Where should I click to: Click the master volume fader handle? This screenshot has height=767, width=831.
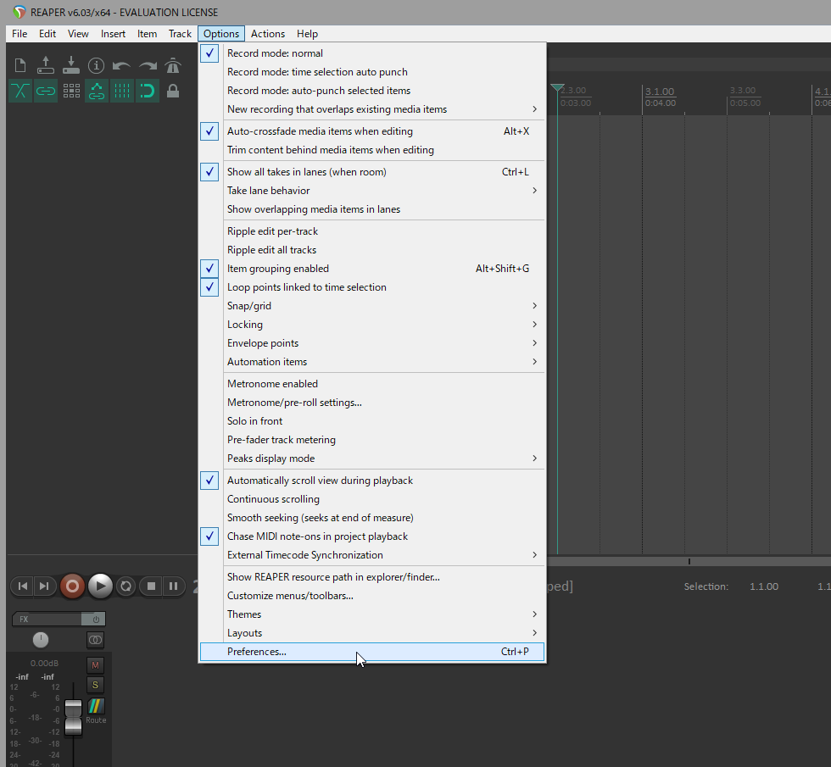click(73, 717)
